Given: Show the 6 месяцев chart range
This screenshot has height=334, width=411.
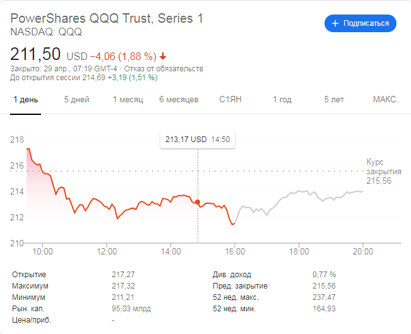Looking at the screenshot, I should tap(179, 100).
